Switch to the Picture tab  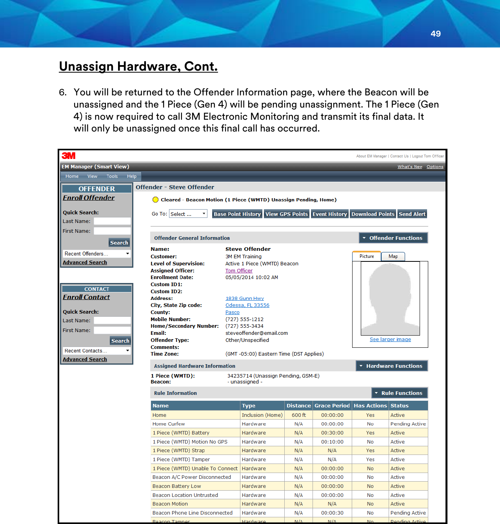pos(367,256)
